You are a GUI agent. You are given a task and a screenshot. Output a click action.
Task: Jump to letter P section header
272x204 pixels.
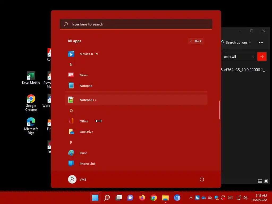pyautogui.click(x=71, y=142)
